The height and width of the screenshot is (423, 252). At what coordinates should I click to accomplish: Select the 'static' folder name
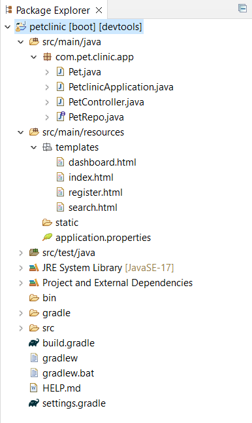click(67, 223)
